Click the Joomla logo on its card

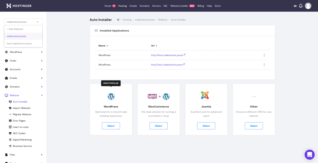[x=205, y=95]
